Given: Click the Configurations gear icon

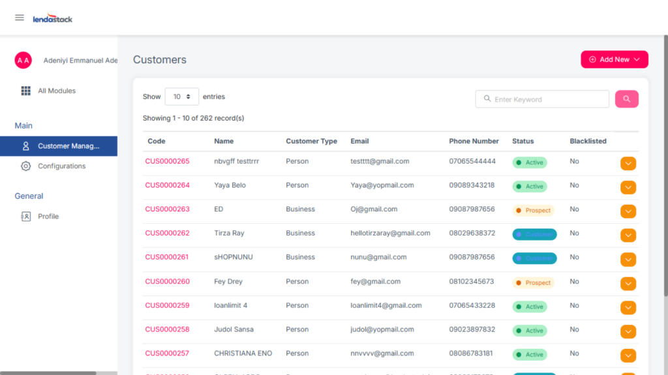Looking at the screenshot, I should coord(26,166).
